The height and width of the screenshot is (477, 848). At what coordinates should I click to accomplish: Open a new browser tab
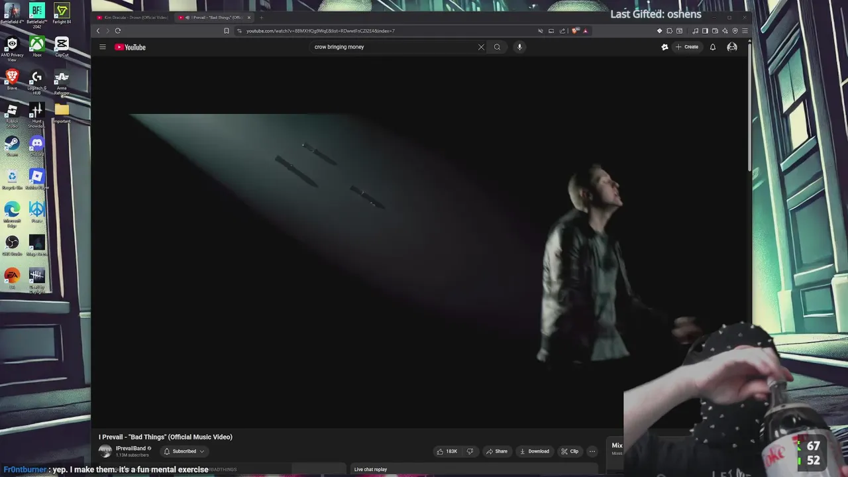(x=261, y=18)
